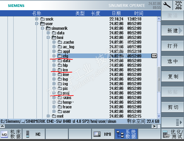Click the .cache folder icon
184x141 pixels.
pos(60,42)
